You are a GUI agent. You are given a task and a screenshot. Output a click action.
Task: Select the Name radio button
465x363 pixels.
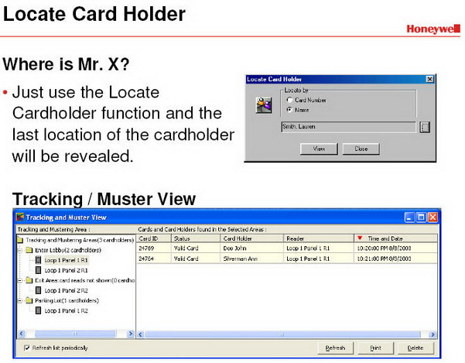pyautogui.click(x=289, y=109)
